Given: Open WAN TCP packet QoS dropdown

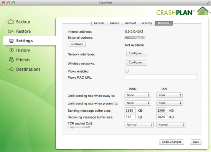Looking at the screenshot, I should [x=139, y=125].
